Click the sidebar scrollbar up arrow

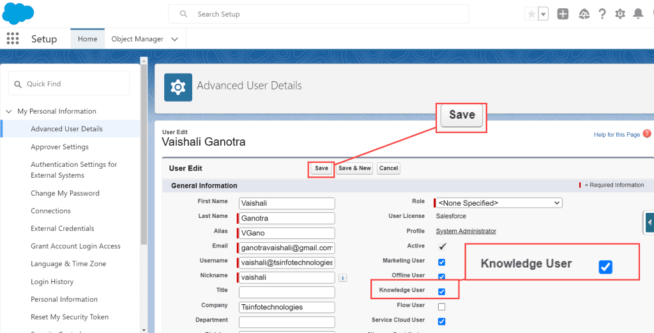click(144, 61)
